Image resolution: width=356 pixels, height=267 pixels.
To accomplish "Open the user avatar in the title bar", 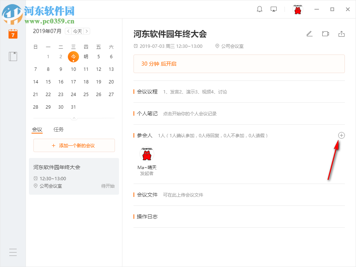I will [x=297, y=9].
